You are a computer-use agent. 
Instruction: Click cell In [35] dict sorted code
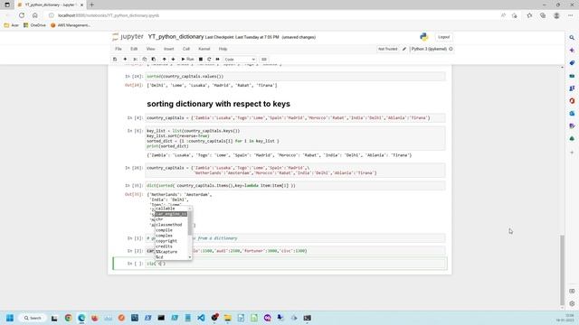point(296,185)
